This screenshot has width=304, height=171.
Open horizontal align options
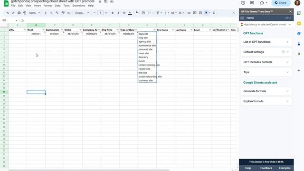click(159, 13)
